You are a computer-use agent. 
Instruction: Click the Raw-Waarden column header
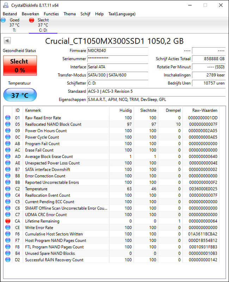[x=201, y=110]
